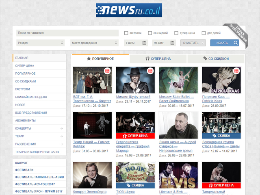
Task: Open link 'Линия жизни — Андрей Смирнов'
Action: pos(178,146)
